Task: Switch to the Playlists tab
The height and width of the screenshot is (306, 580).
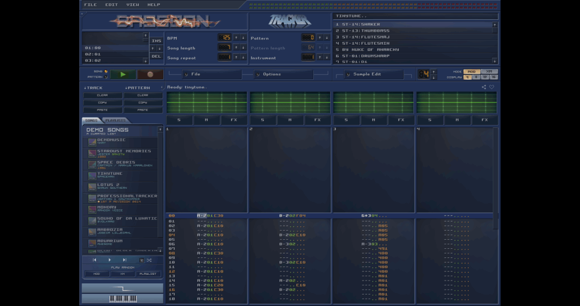Action: [116, 120]
